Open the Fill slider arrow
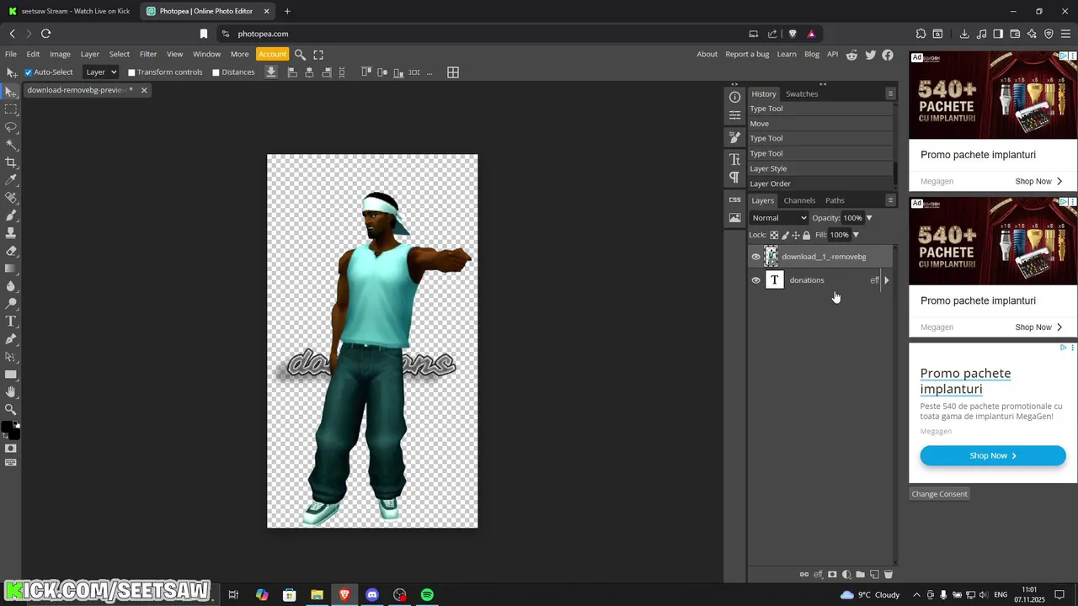Screen dimensions: 1078x606 coord(856,235)
